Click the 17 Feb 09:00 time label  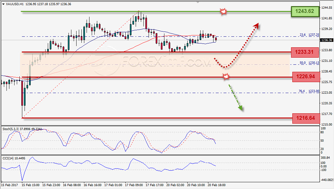(x=134, y=185)
